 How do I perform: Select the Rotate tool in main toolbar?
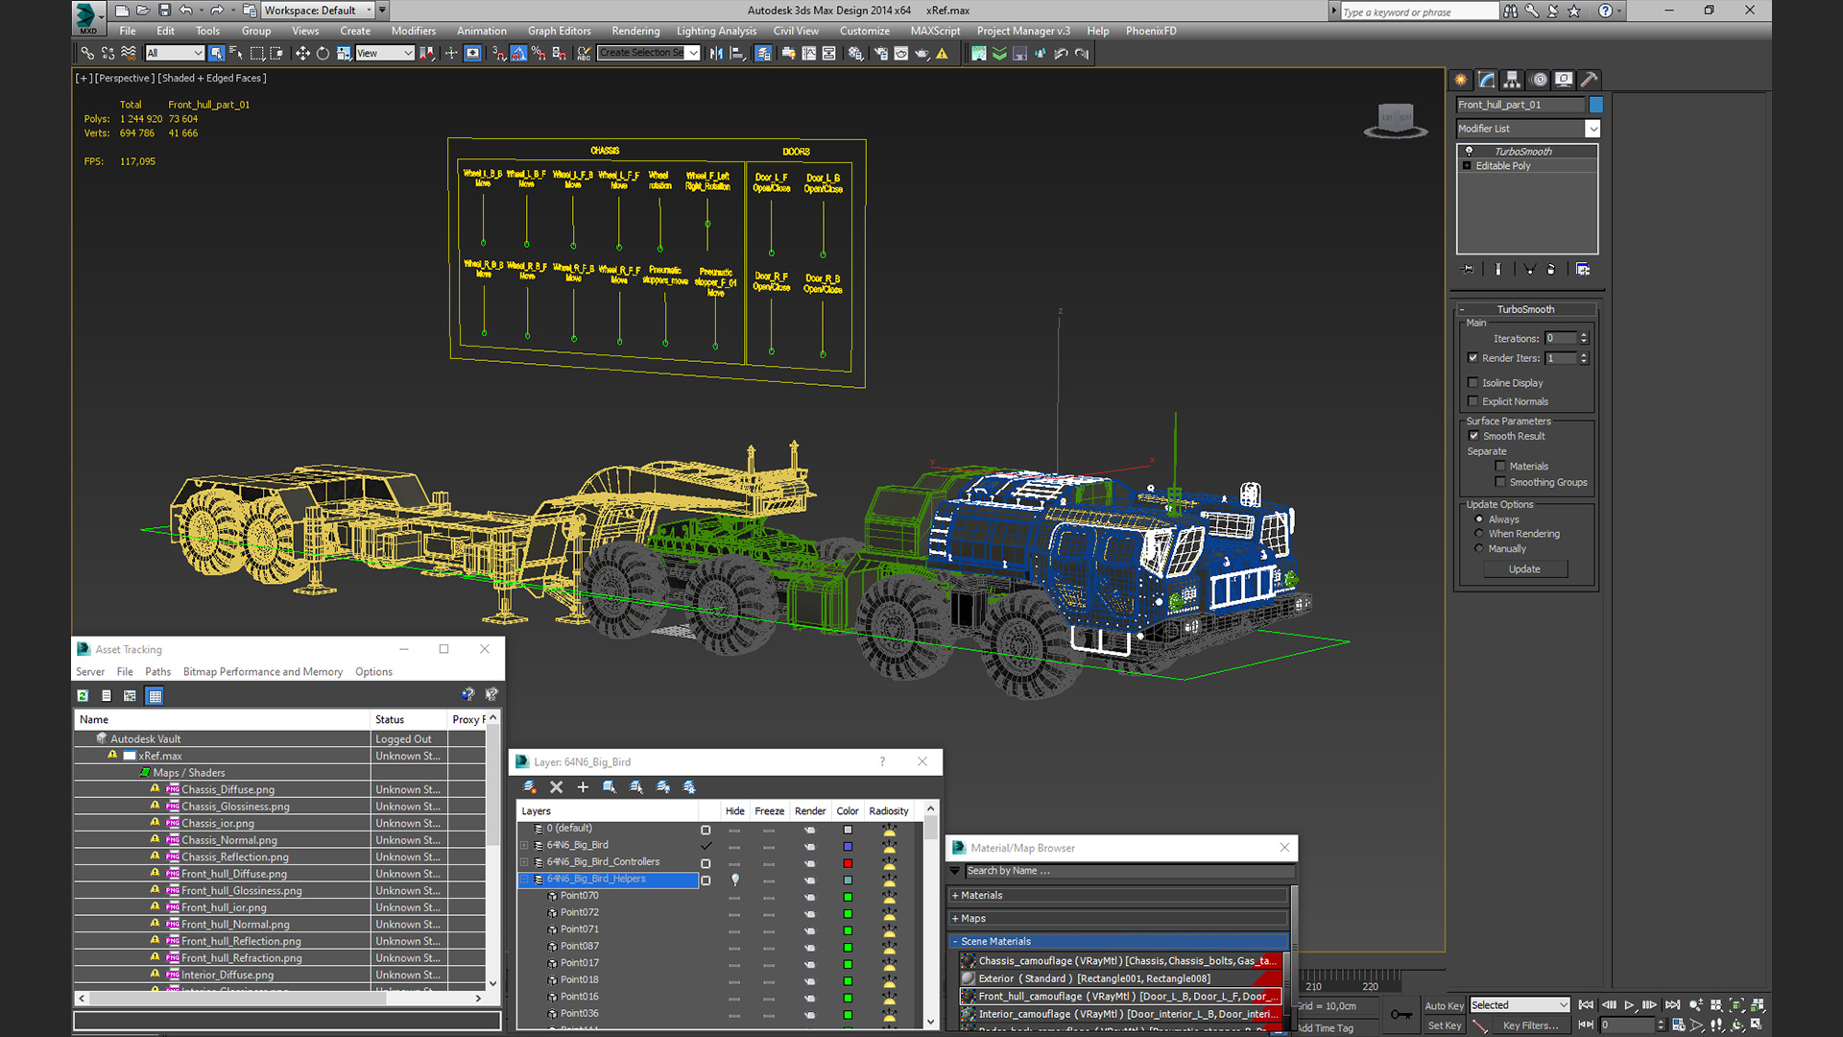click(x=323, y=53)
